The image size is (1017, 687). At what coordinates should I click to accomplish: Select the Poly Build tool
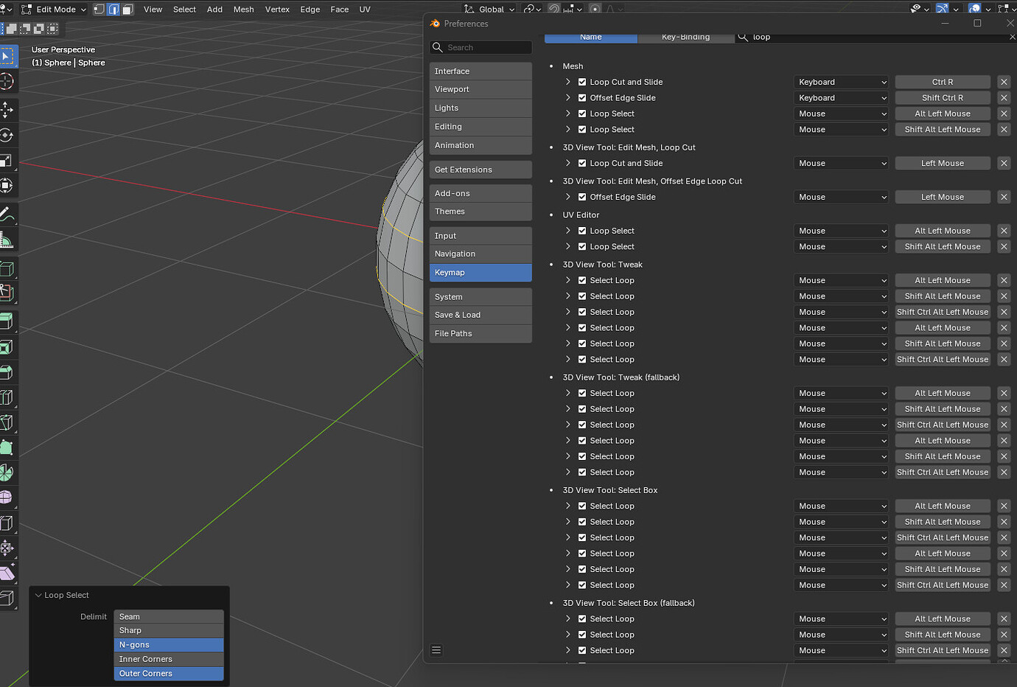click(7, 447)
